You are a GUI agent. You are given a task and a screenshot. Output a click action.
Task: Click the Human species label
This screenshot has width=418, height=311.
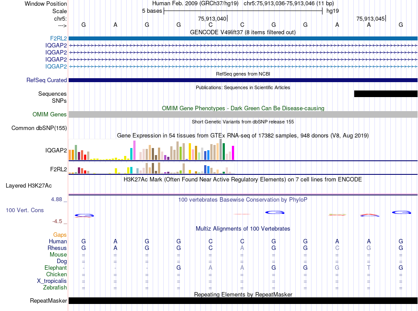coord(58,242)
